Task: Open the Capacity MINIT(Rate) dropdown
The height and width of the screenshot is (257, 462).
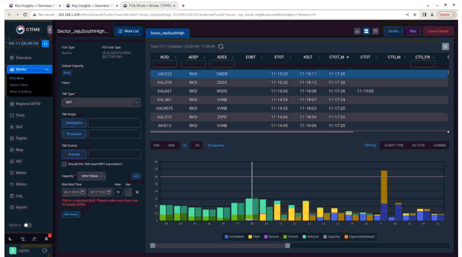Action: click(x=92, y=176)
